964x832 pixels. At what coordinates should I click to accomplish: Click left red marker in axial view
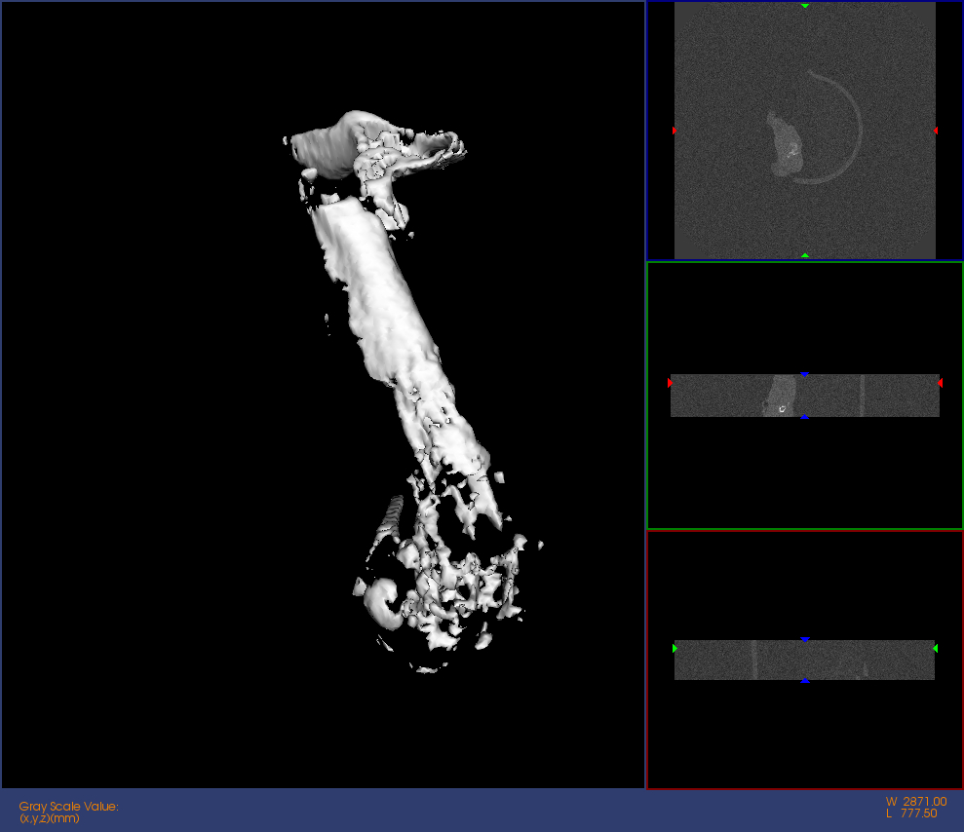pos(675,131)
